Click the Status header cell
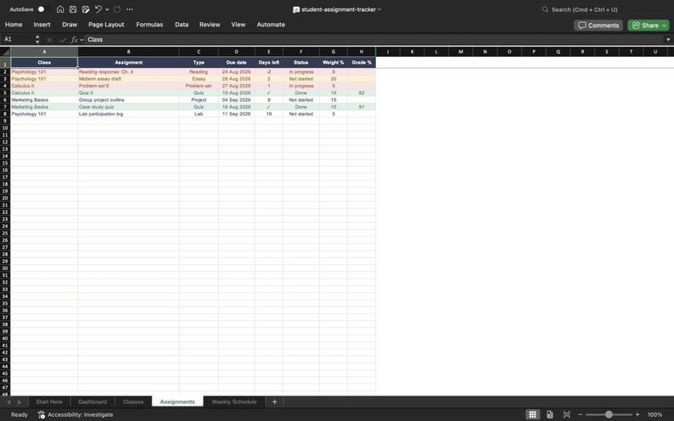Viewport: 674px width, 421px height. click(x=300, y=63)
